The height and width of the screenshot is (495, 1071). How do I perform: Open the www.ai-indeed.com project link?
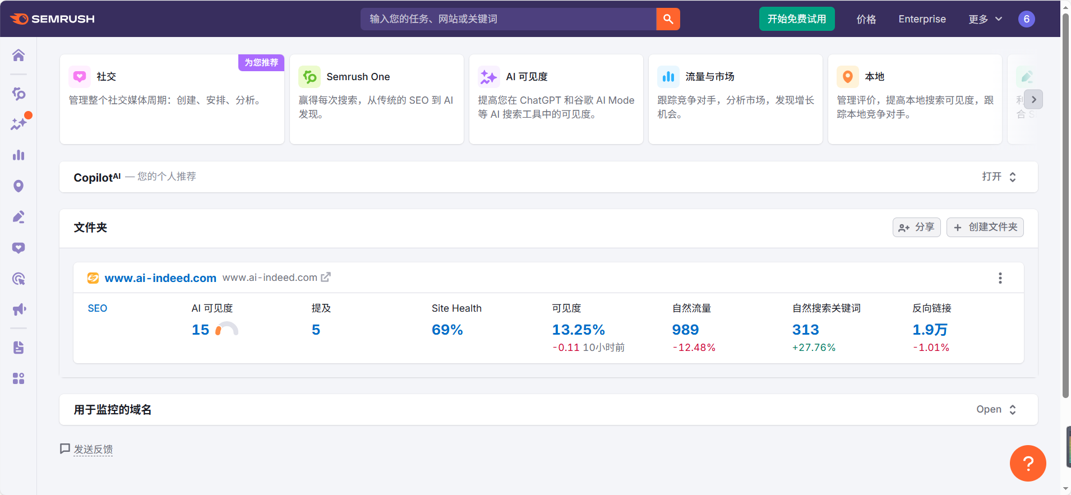tap(160, 278)
